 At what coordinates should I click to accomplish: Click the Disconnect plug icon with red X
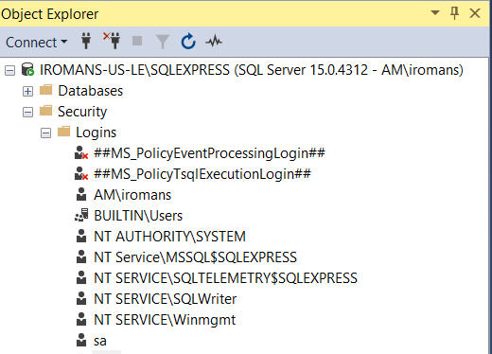point(112,41)
